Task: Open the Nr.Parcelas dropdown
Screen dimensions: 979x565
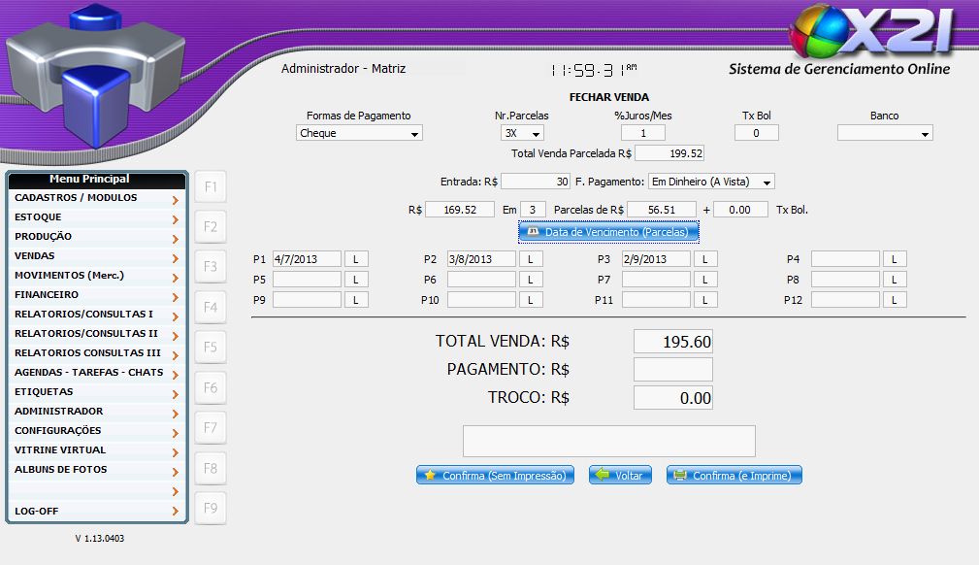Action: [522, 133]
